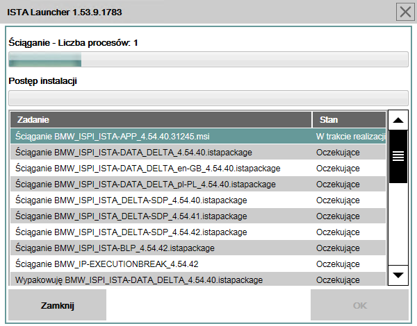Select row Ściąganie BMW_ISPI_ISTA-DATA_DELTA_4.54.40.istapackage

pos(198,152)
